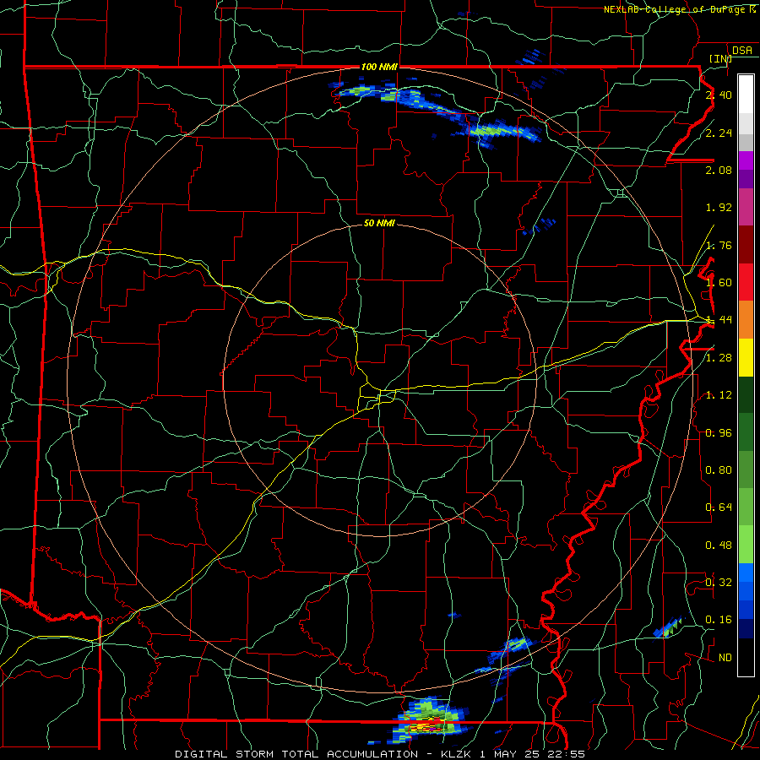Click the 1.28 legend value
760x760 pixels.
click(719, 358)
